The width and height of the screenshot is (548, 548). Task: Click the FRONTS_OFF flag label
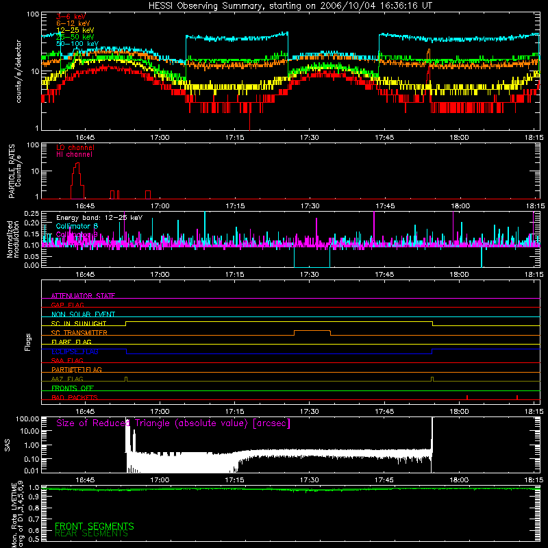tap(73, 388)
